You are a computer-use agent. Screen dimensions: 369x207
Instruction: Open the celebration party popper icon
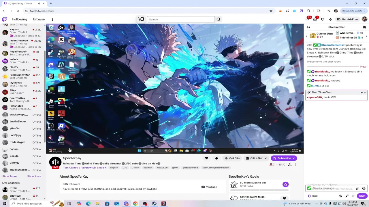(x=358, y=189)
